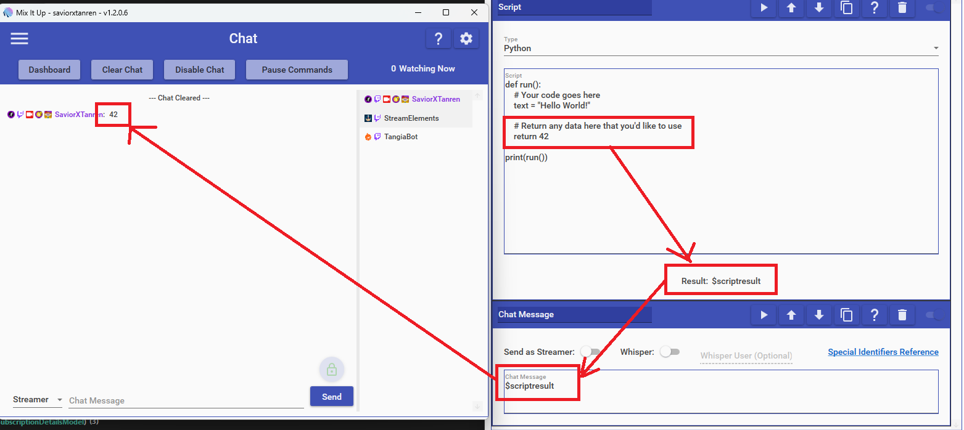
Task: Open Special Identifiers Reference link
Action: pos(883,352)
